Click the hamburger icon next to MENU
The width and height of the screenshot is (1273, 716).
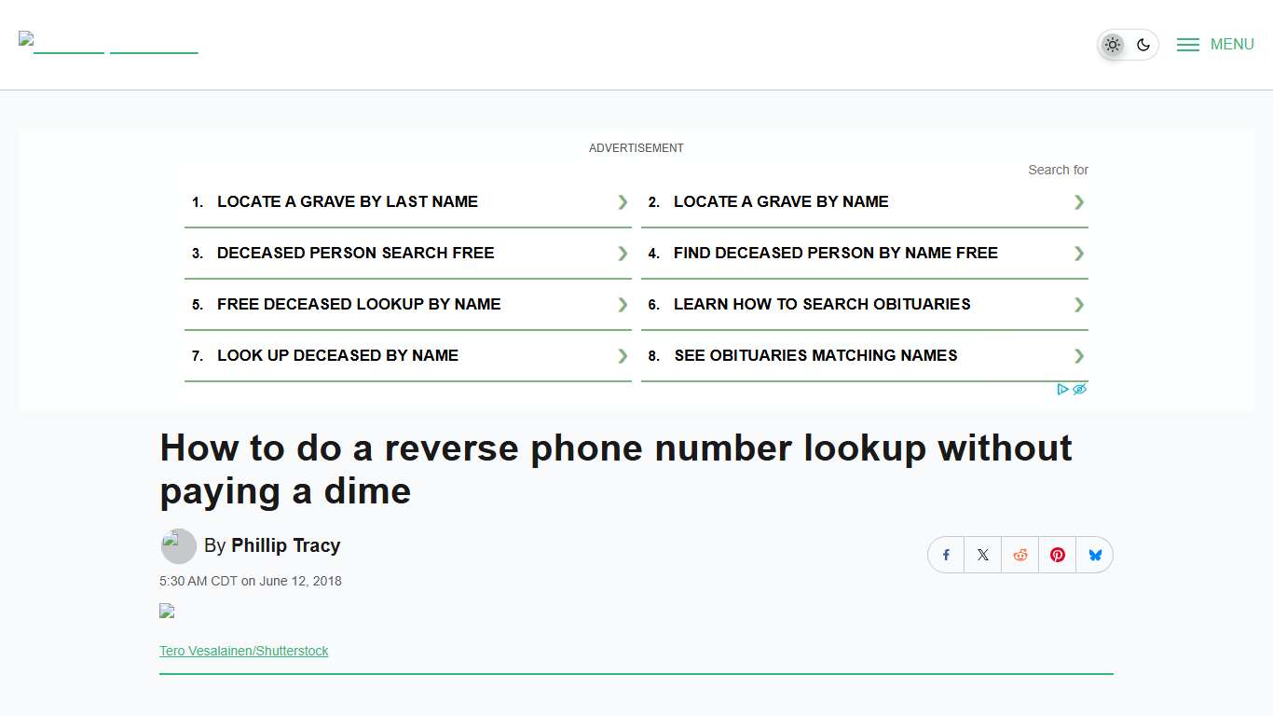(x=1187, y=44)
